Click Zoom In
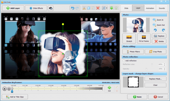 (158, 20)
